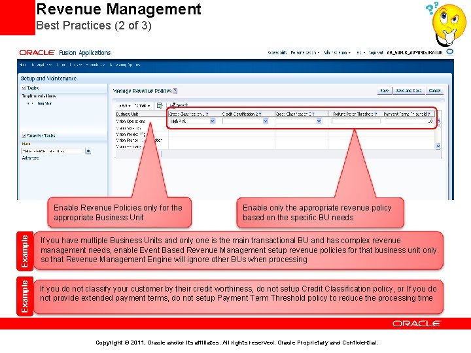The image size is (471, 353).
Task: Click the Business Unit column header
Action: pyautogui.click(x=141, y=114)
